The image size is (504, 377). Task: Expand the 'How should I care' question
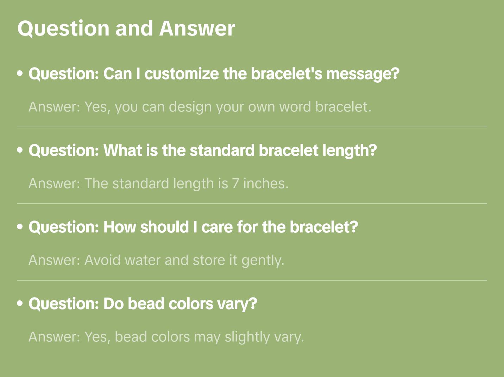[193, 227]
